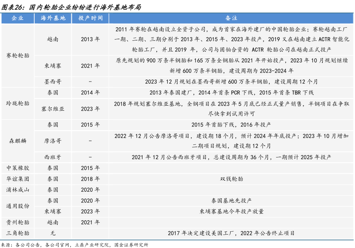Select the 双钱轮胎 remark cell

coord(231,179)
